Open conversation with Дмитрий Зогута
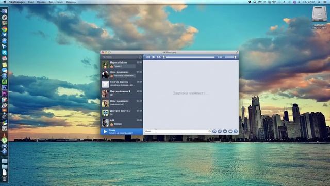Screen dimensions: 330x186 [x=122, y=113]
